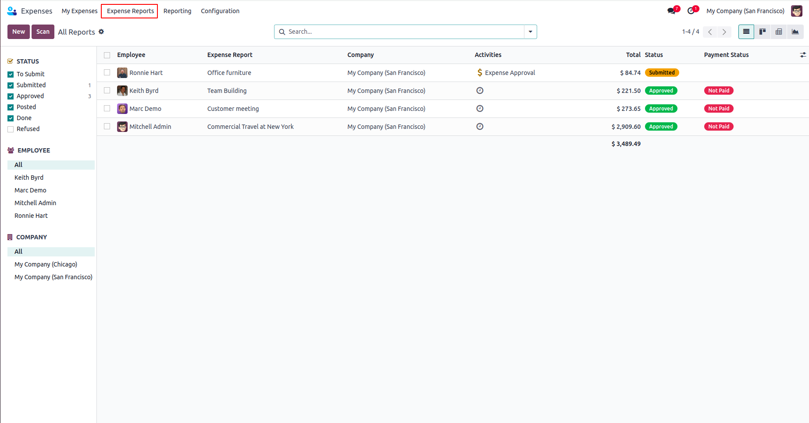Image resolution: width=809 pixels, height=423 pixels.
Task: Open All Reports gear settings
Action: pyautogui.click(x=101, y=32)
